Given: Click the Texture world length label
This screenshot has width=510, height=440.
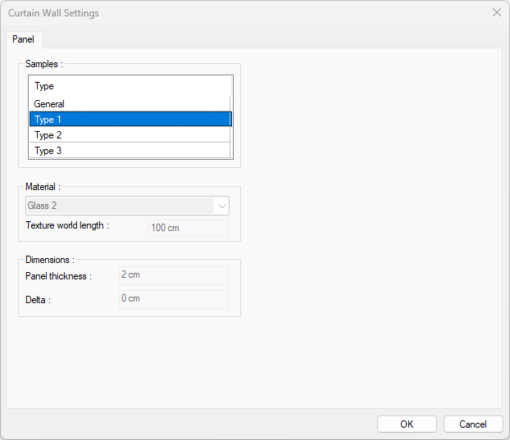Looking at the screenshot, I should pos(67,226).
